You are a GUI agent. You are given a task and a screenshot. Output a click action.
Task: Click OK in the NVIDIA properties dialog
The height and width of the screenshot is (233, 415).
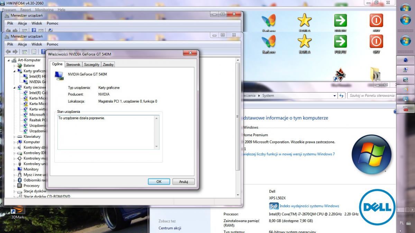tap(159, 182)
